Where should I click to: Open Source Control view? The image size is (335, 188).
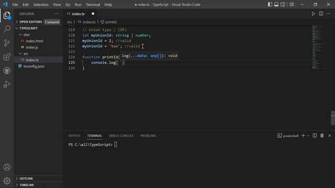point(7,43)
